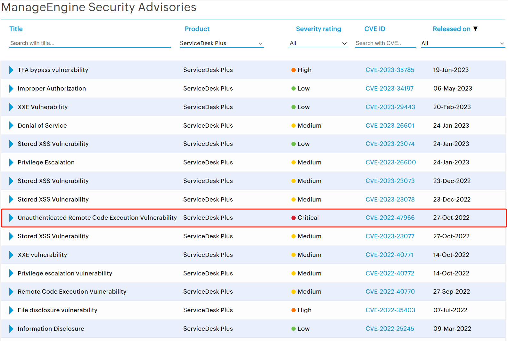Click the red Critical severity dot

[x=293, y=218]
